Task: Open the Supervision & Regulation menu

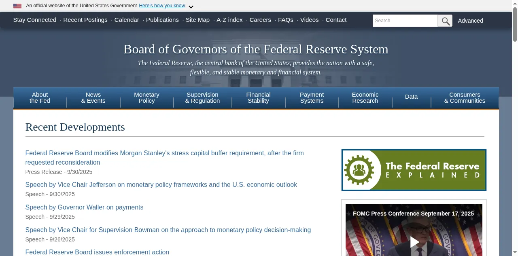Action: (x=202, y=97)
